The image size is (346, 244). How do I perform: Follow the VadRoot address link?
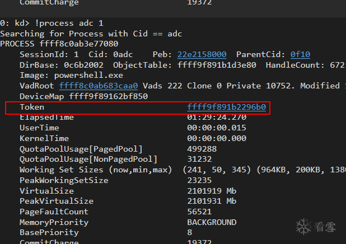point(99,86)
